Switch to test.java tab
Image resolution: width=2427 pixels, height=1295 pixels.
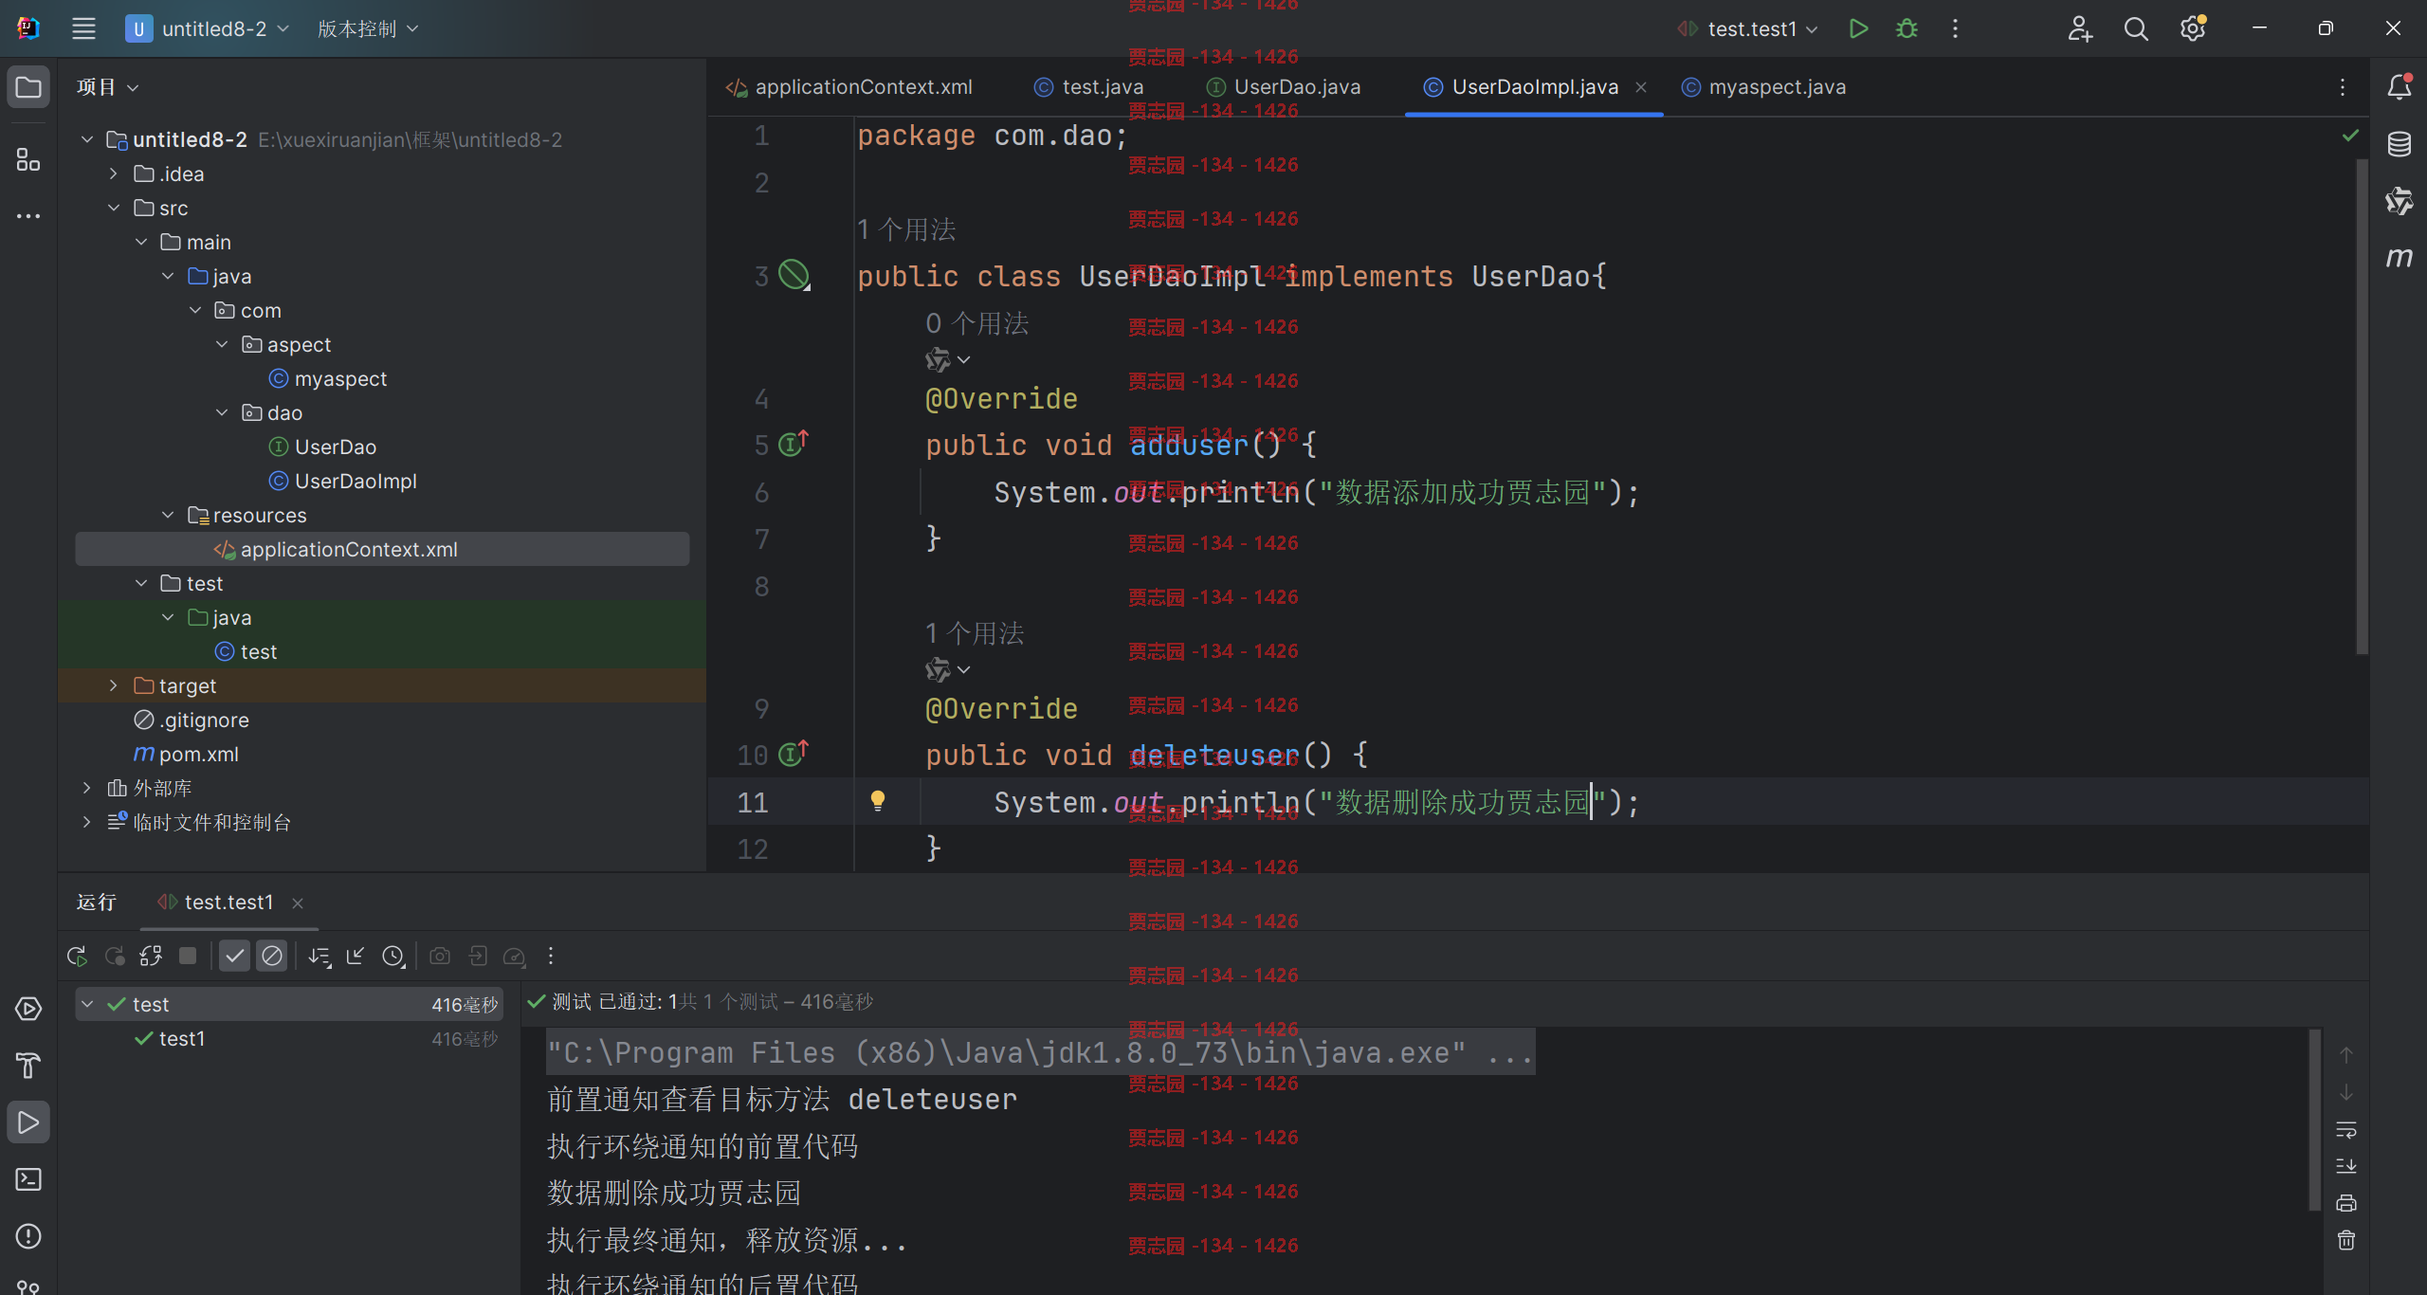pos(1089,87)
